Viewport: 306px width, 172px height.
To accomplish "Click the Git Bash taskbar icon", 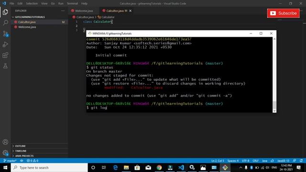I will (x=225, y=168).
